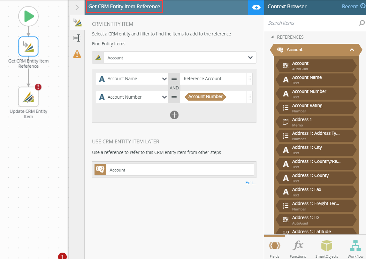Image resolution: width=366 pixels, height=259 pixels.
Task: Click the red error badge on Update CRM Entity Item
Action: point(37,87)
